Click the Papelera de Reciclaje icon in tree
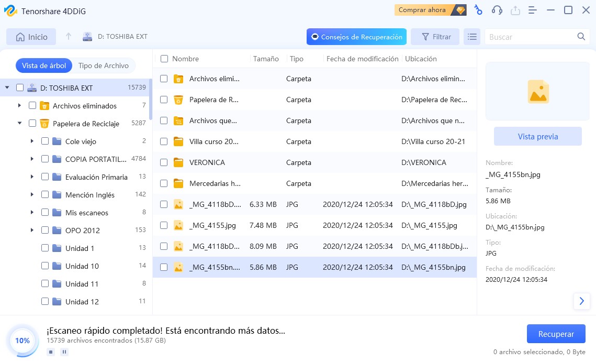596x362 pixels. [44, 123]
